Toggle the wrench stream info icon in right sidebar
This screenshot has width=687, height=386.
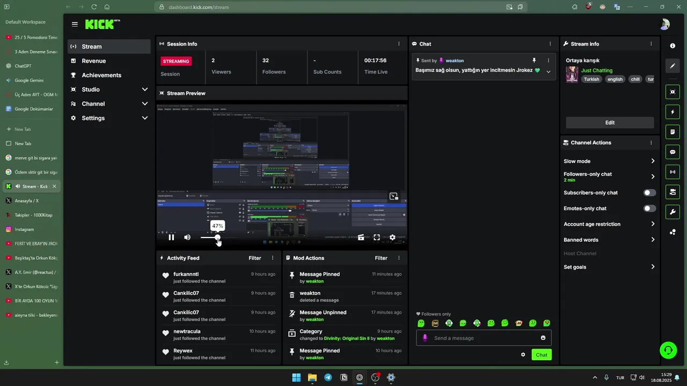673,212
